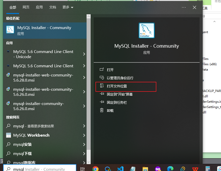Click the msi icon of web-community-5.6.26.0
Viewport: 221px width, 171px height.
(x=8, y=89)
